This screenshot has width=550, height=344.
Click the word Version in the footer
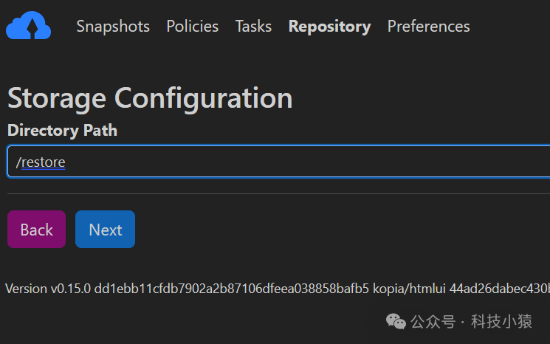[26, 289]
